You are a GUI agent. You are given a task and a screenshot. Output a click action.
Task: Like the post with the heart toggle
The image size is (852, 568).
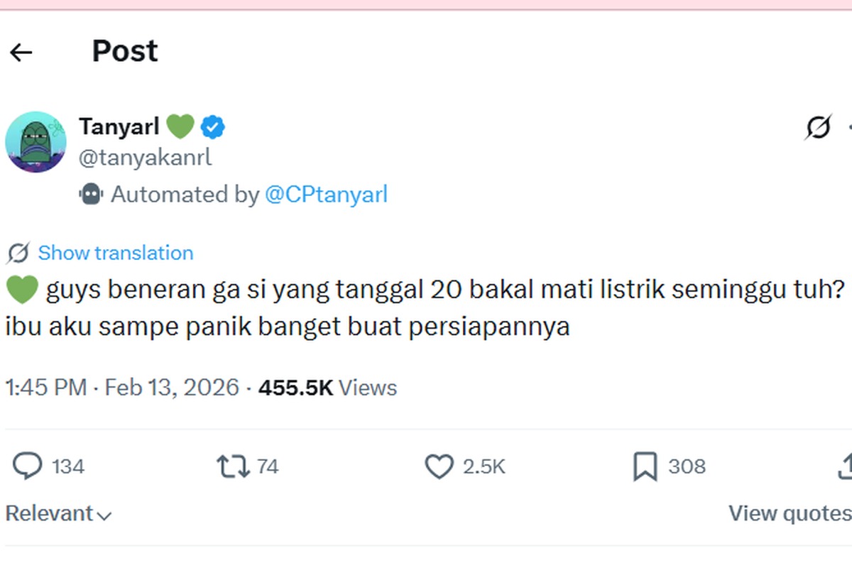tap(438, 466)
